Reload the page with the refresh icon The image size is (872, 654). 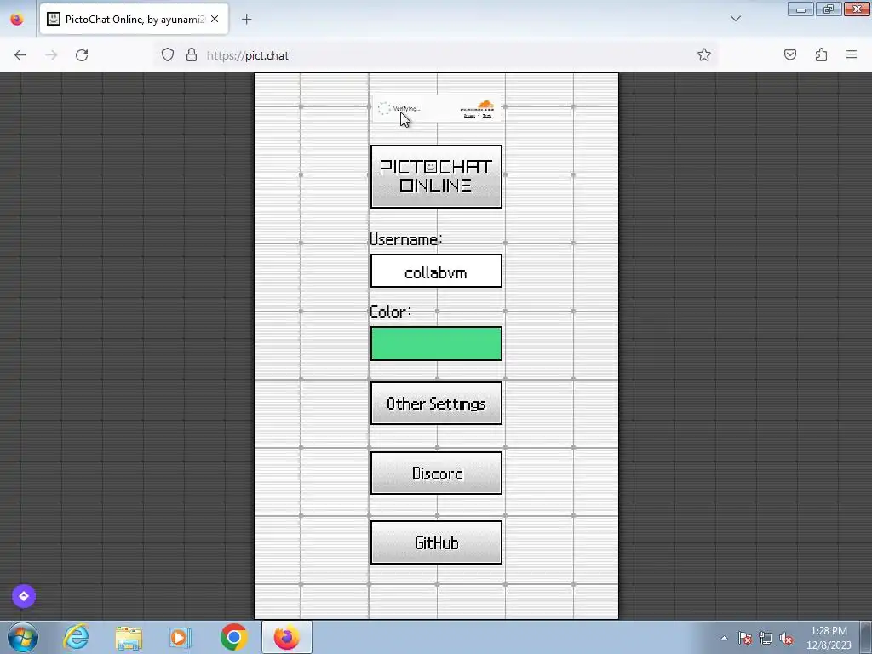[x=82, y=55]
